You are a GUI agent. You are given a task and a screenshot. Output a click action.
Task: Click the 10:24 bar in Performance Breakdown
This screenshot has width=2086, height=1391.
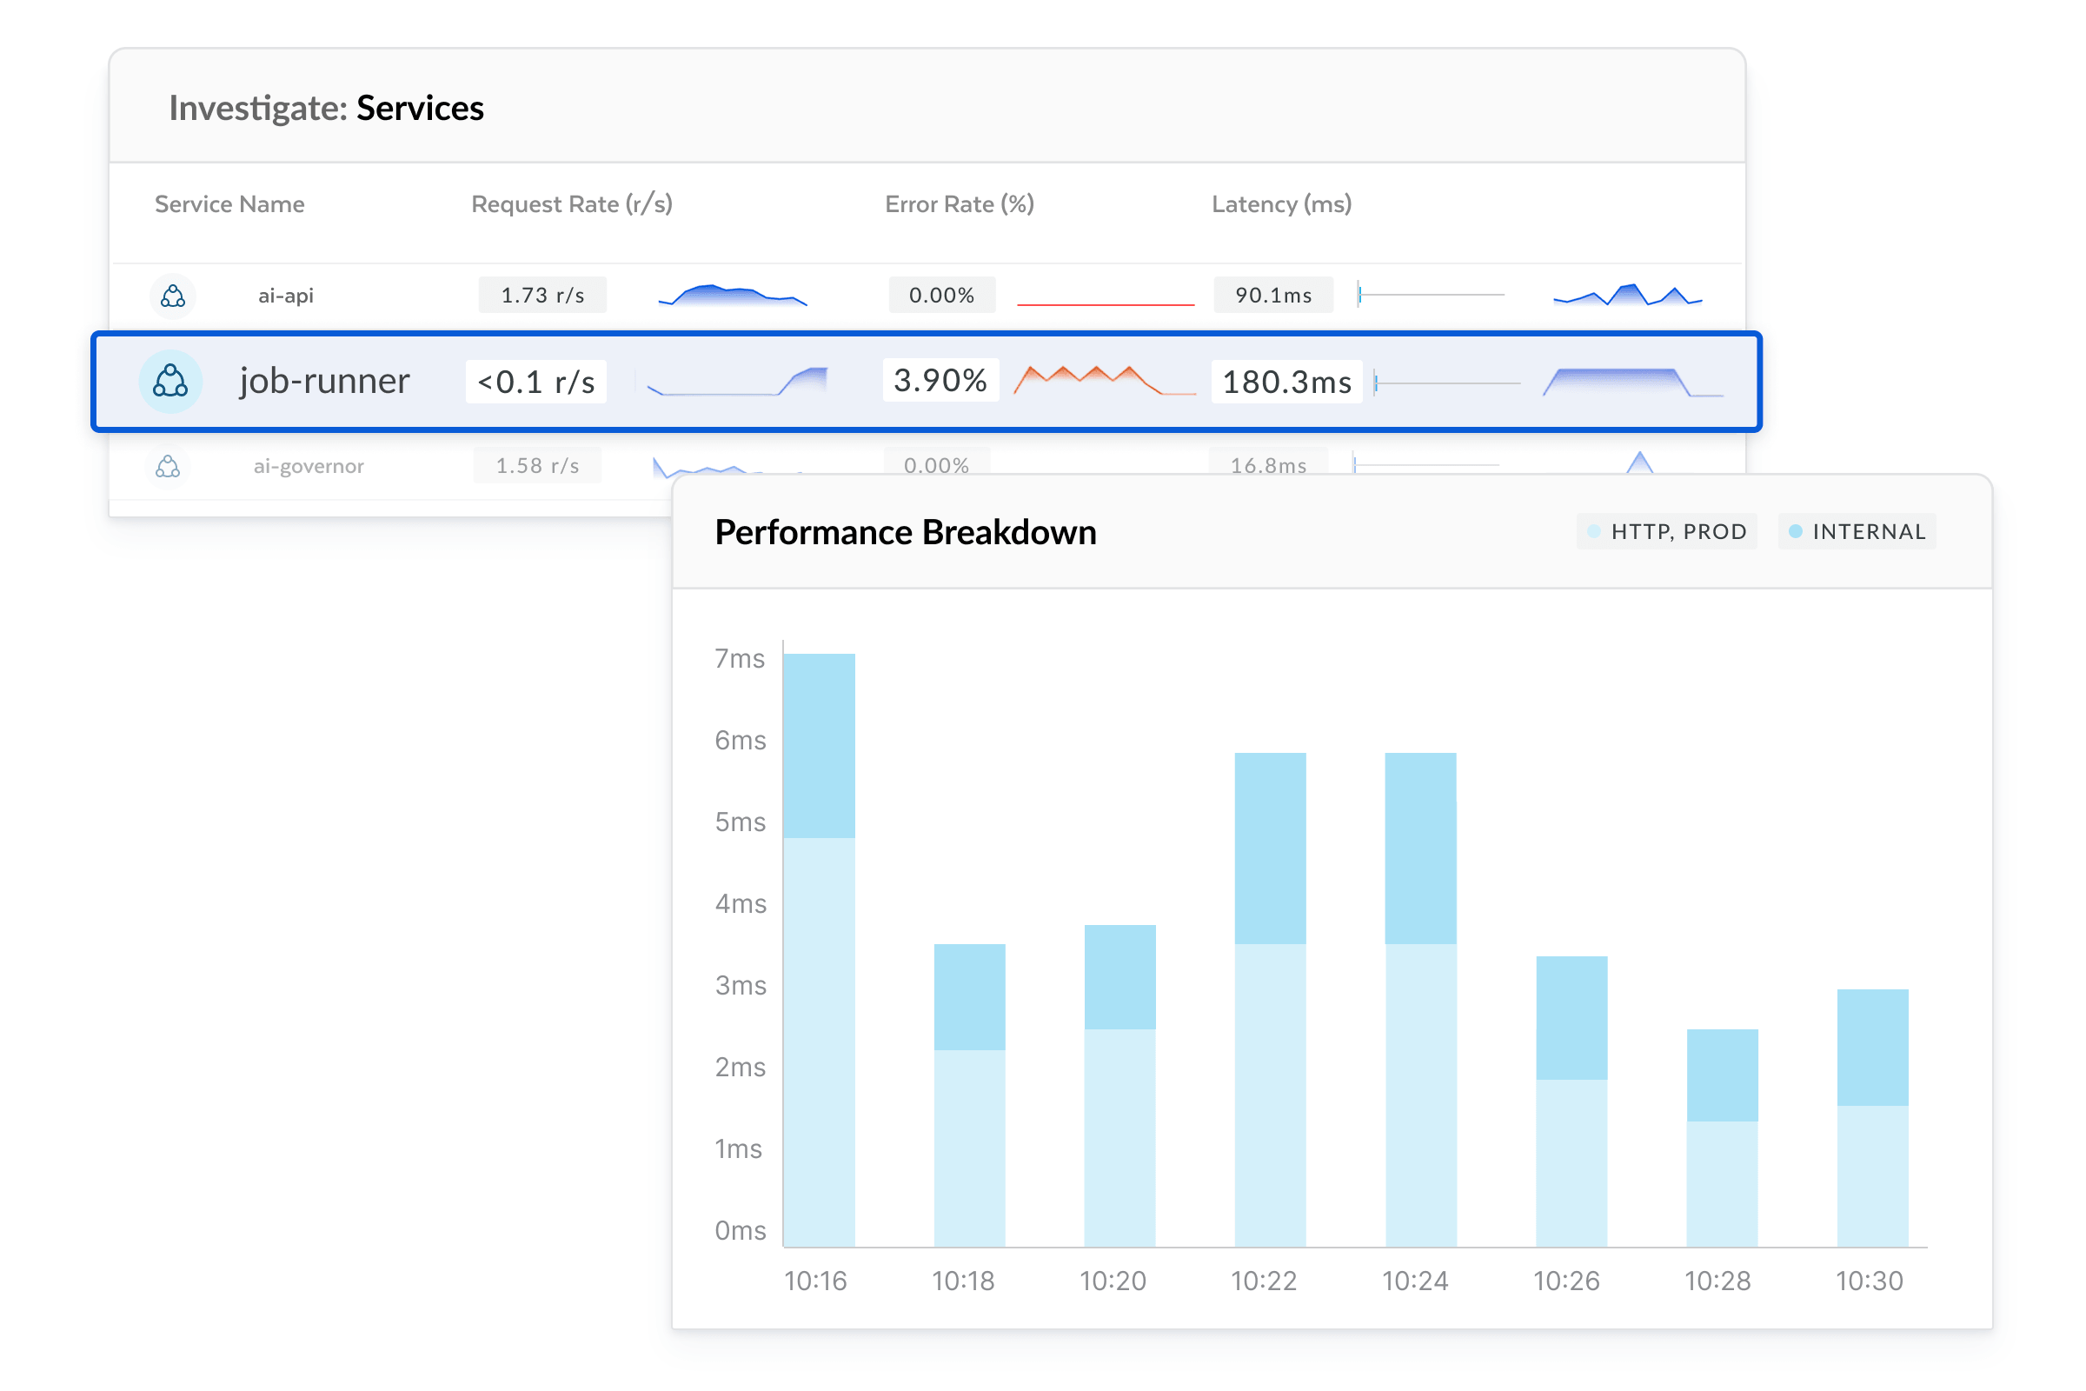(x=1421, y=1001)
